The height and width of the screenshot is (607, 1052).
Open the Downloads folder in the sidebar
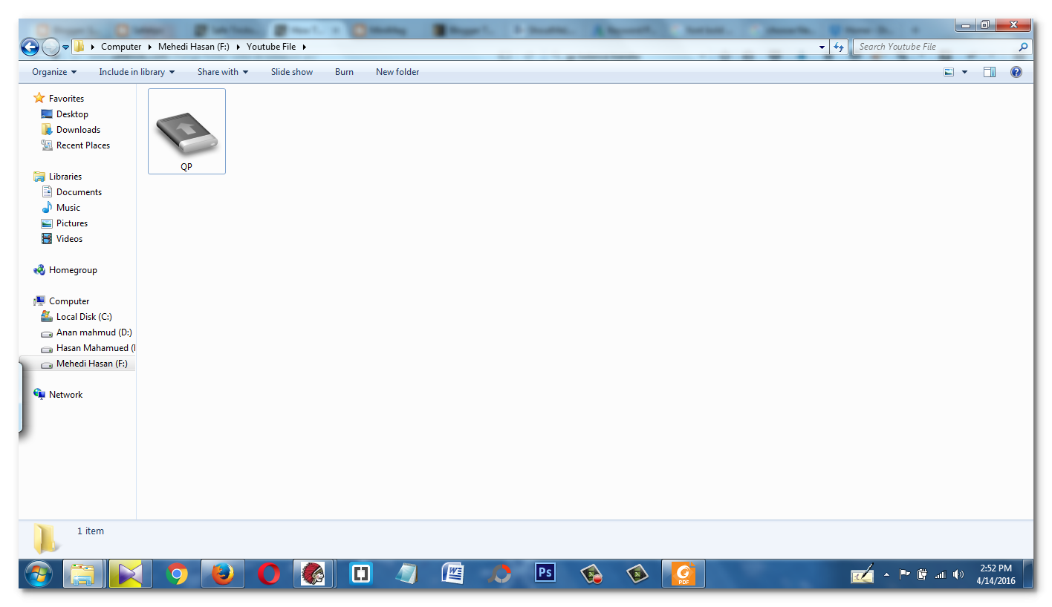[78, 130]
